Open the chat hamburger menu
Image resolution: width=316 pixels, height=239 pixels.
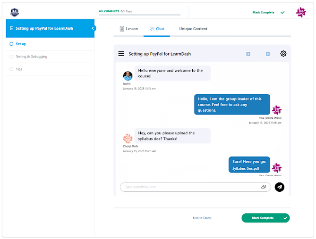click(x=121, y=54)
